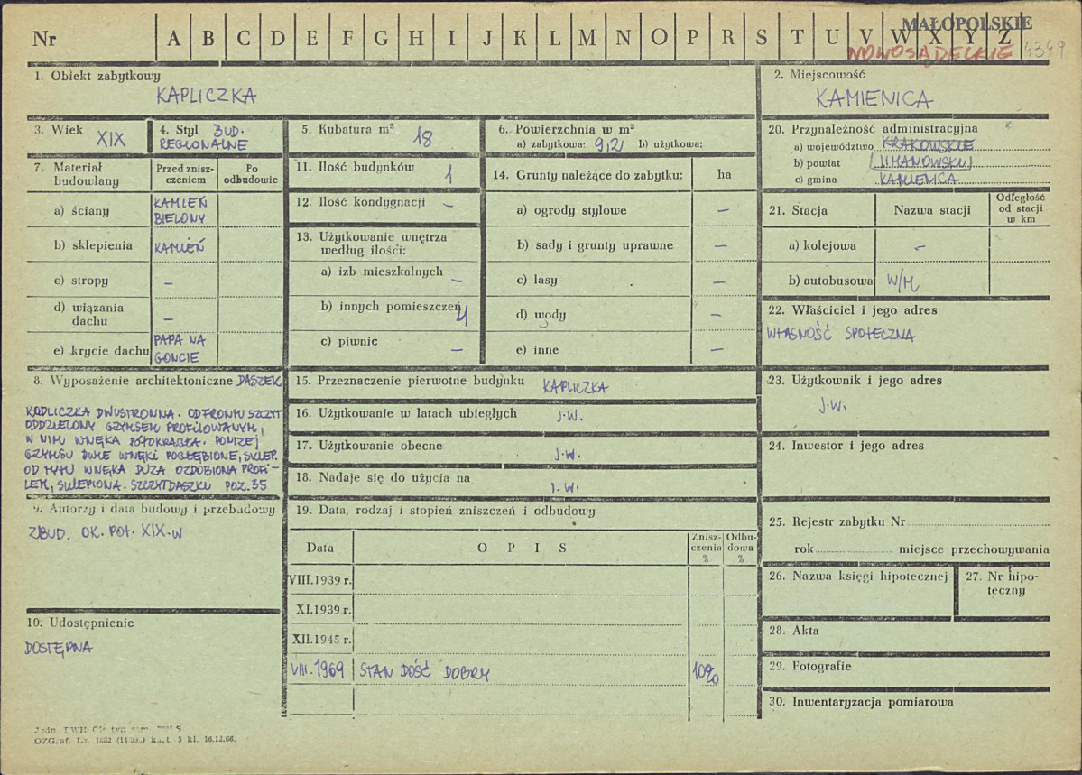The image size is (1082, 775).
Task: Select 'LIMANOWSKI' in the powiat line
Action: click(x=920, y=163)
